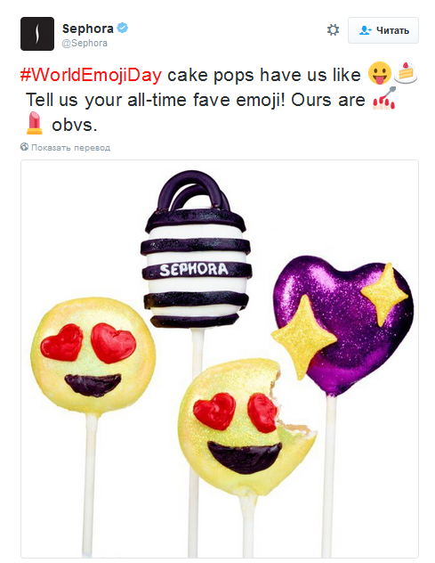Click the tongue-out face emoji

[380, 73]
